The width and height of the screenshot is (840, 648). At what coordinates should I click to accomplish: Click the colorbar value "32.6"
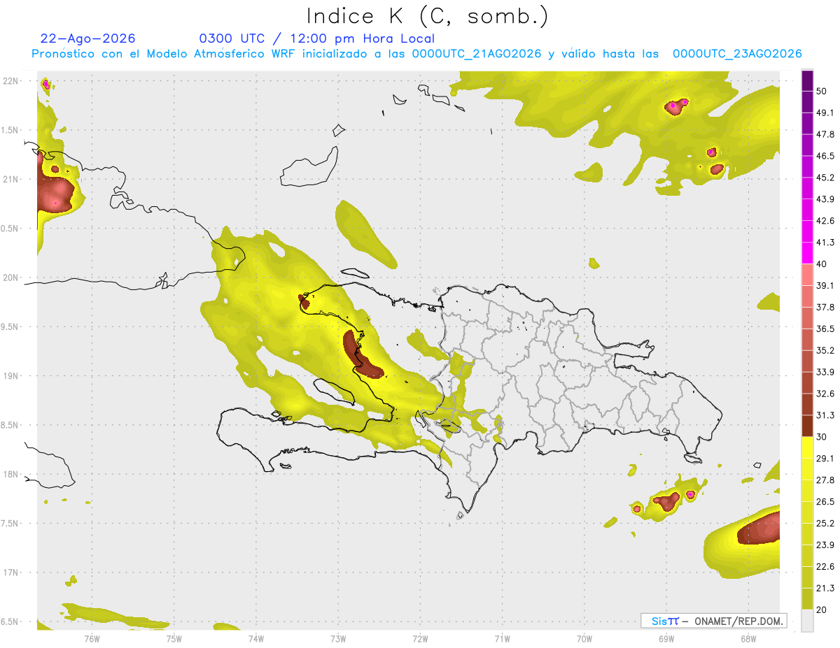coord(825,394)
